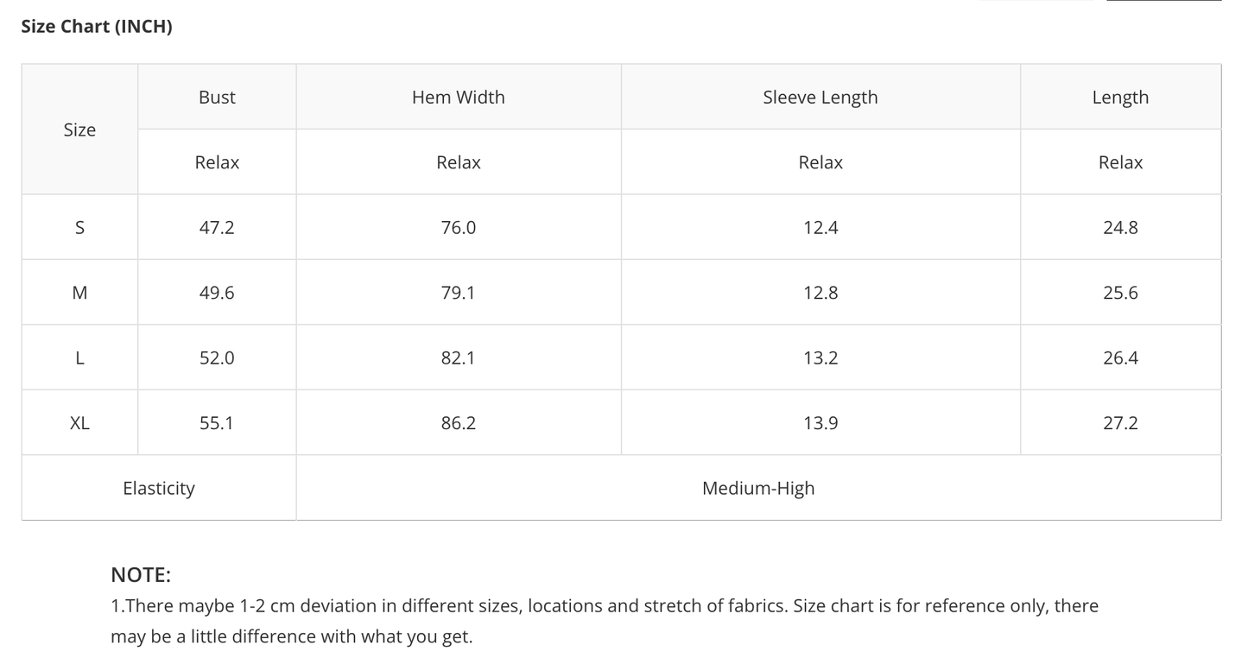Click the Size header cell
The image size is (1248, 658).
(x=79, y=130)
